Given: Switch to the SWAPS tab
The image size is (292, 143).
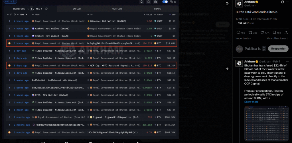Looking at the screenshot, I should point(157,9).
